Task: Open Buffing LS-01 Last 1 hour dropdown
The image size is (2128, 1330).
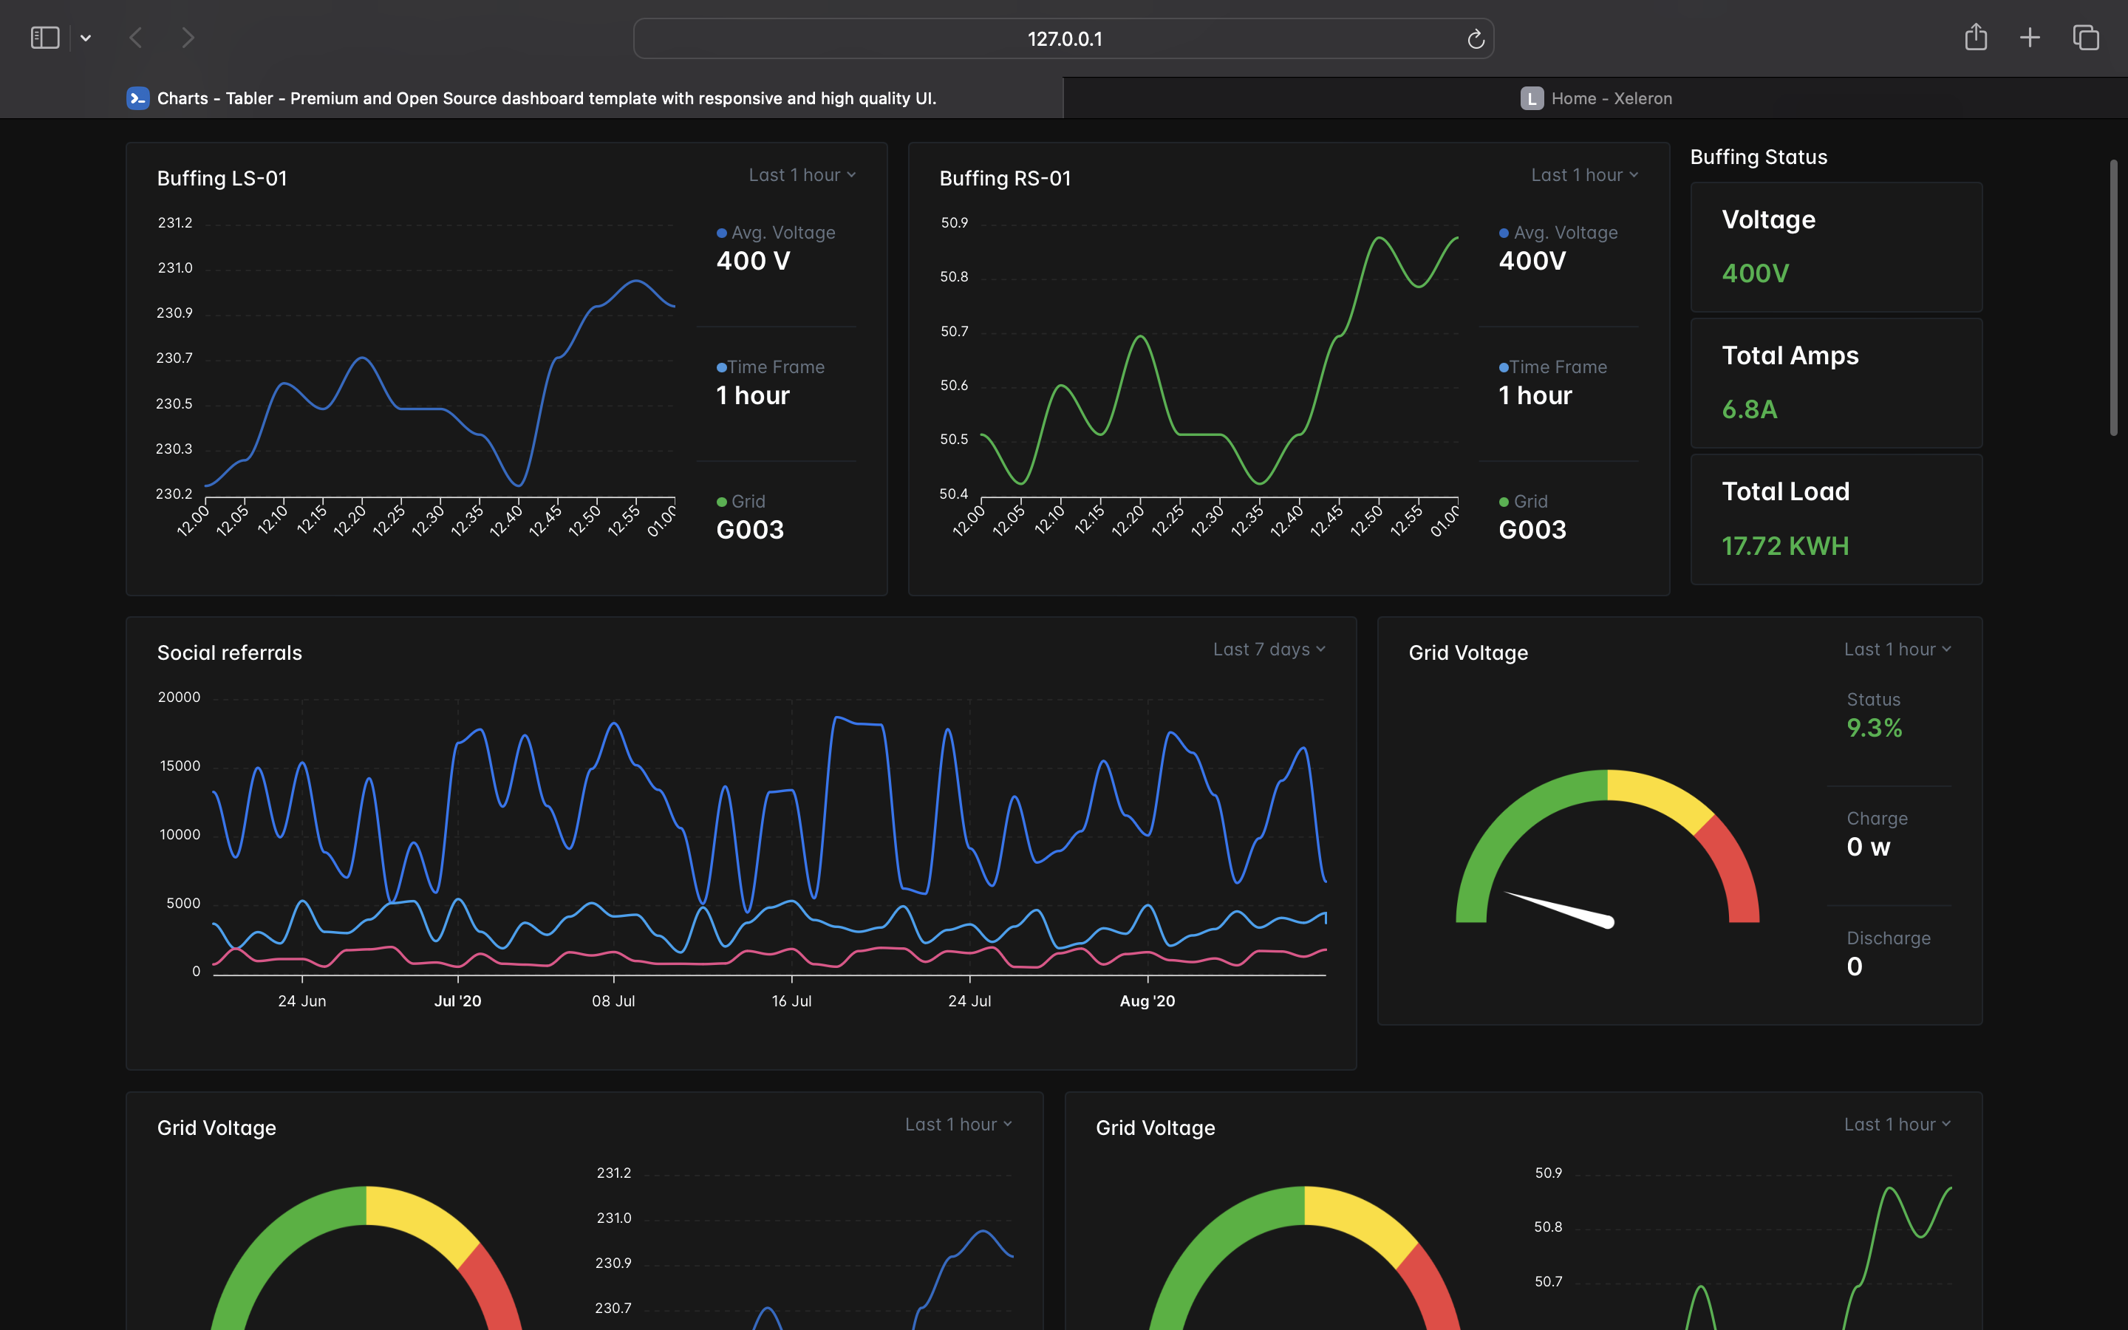Action: (802, 175)
